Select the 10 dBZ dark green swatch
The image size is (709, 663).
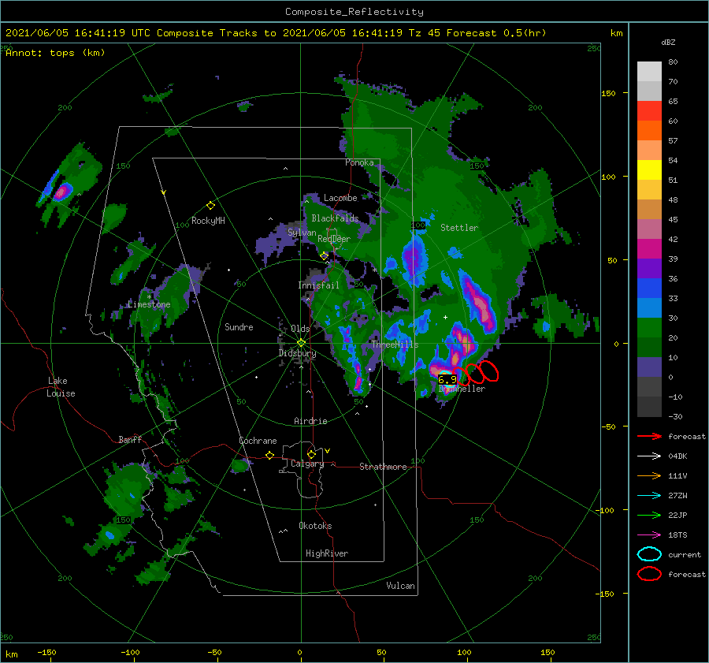tap(649, 347)
